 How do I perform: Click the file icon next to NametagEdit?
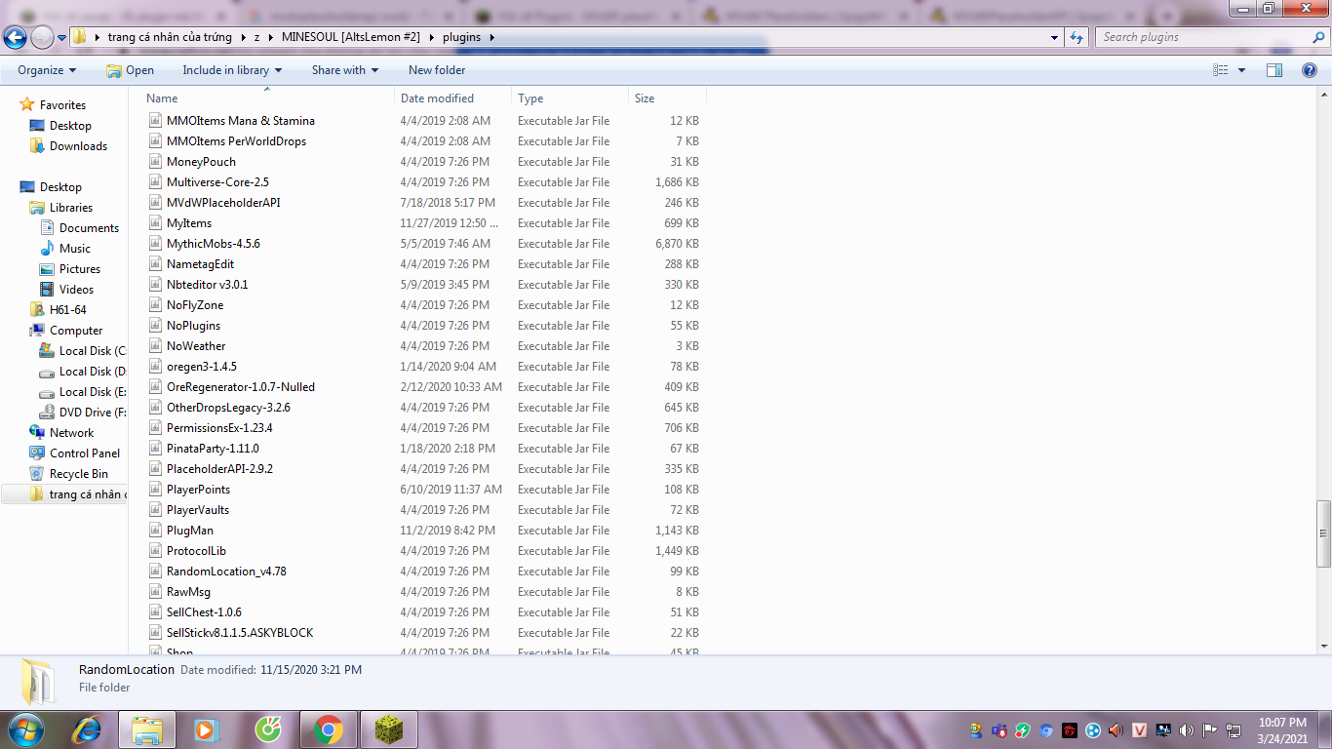tap(154, 264)
